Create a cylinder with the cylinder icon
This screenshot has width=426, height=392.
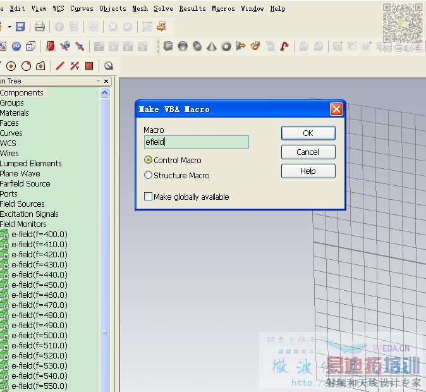click(x=197, y=46)
